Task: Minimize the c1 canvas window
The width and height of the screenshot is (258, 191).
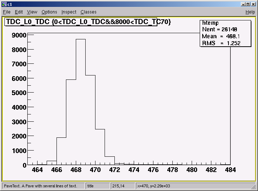Action: [243, 4]
